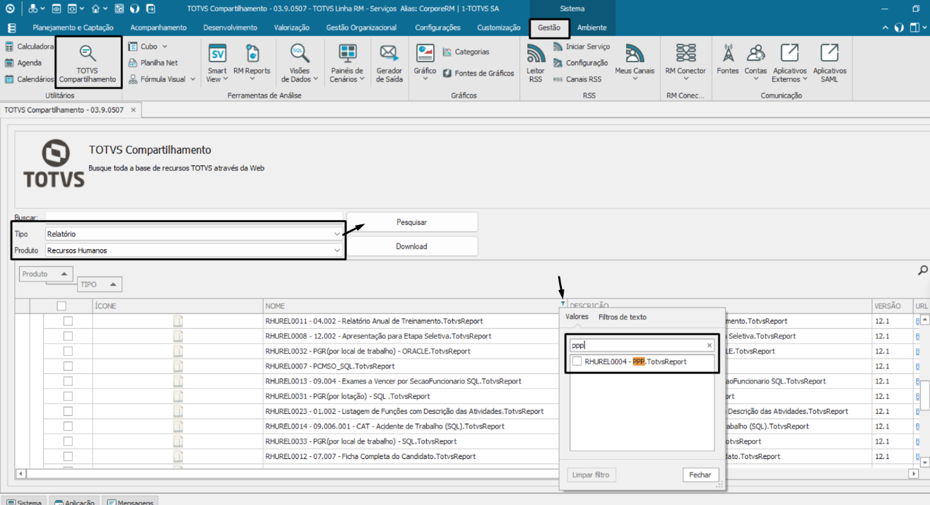The image size is (930, 505).
Task: Click Iniciar Serviço in RSS group
Action: [581, 47]
